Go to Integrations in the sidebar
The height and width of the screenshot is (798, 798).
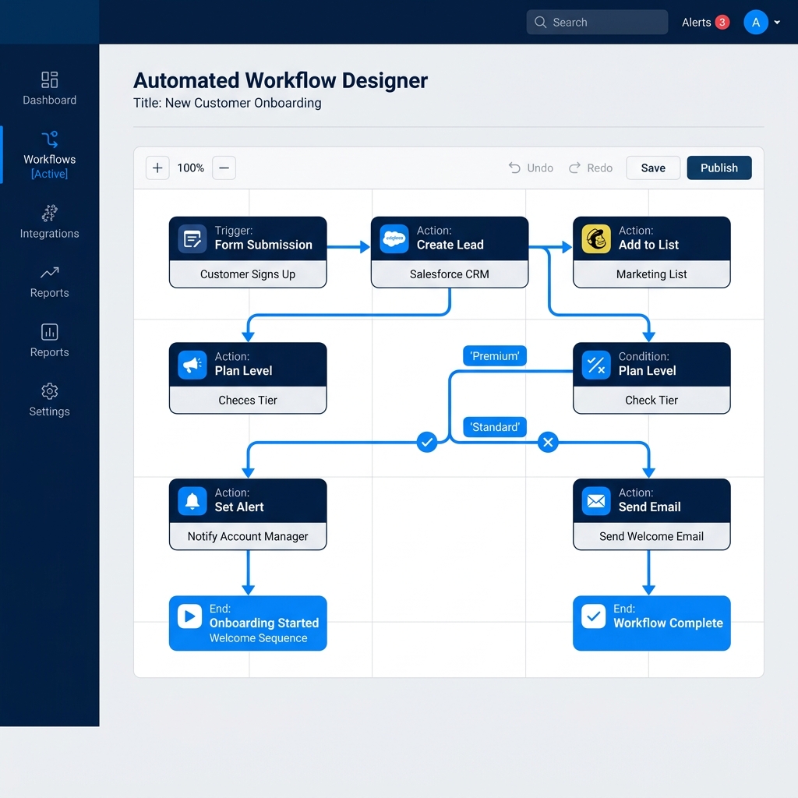click(50, 221)
